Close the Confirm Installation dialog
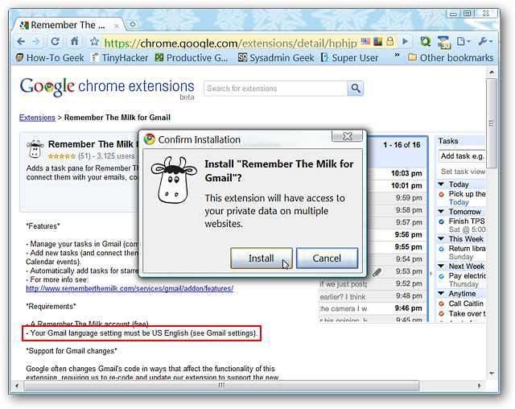Image resolution: width=515 pixels, height=409 pixels. [x=348, y=136]
